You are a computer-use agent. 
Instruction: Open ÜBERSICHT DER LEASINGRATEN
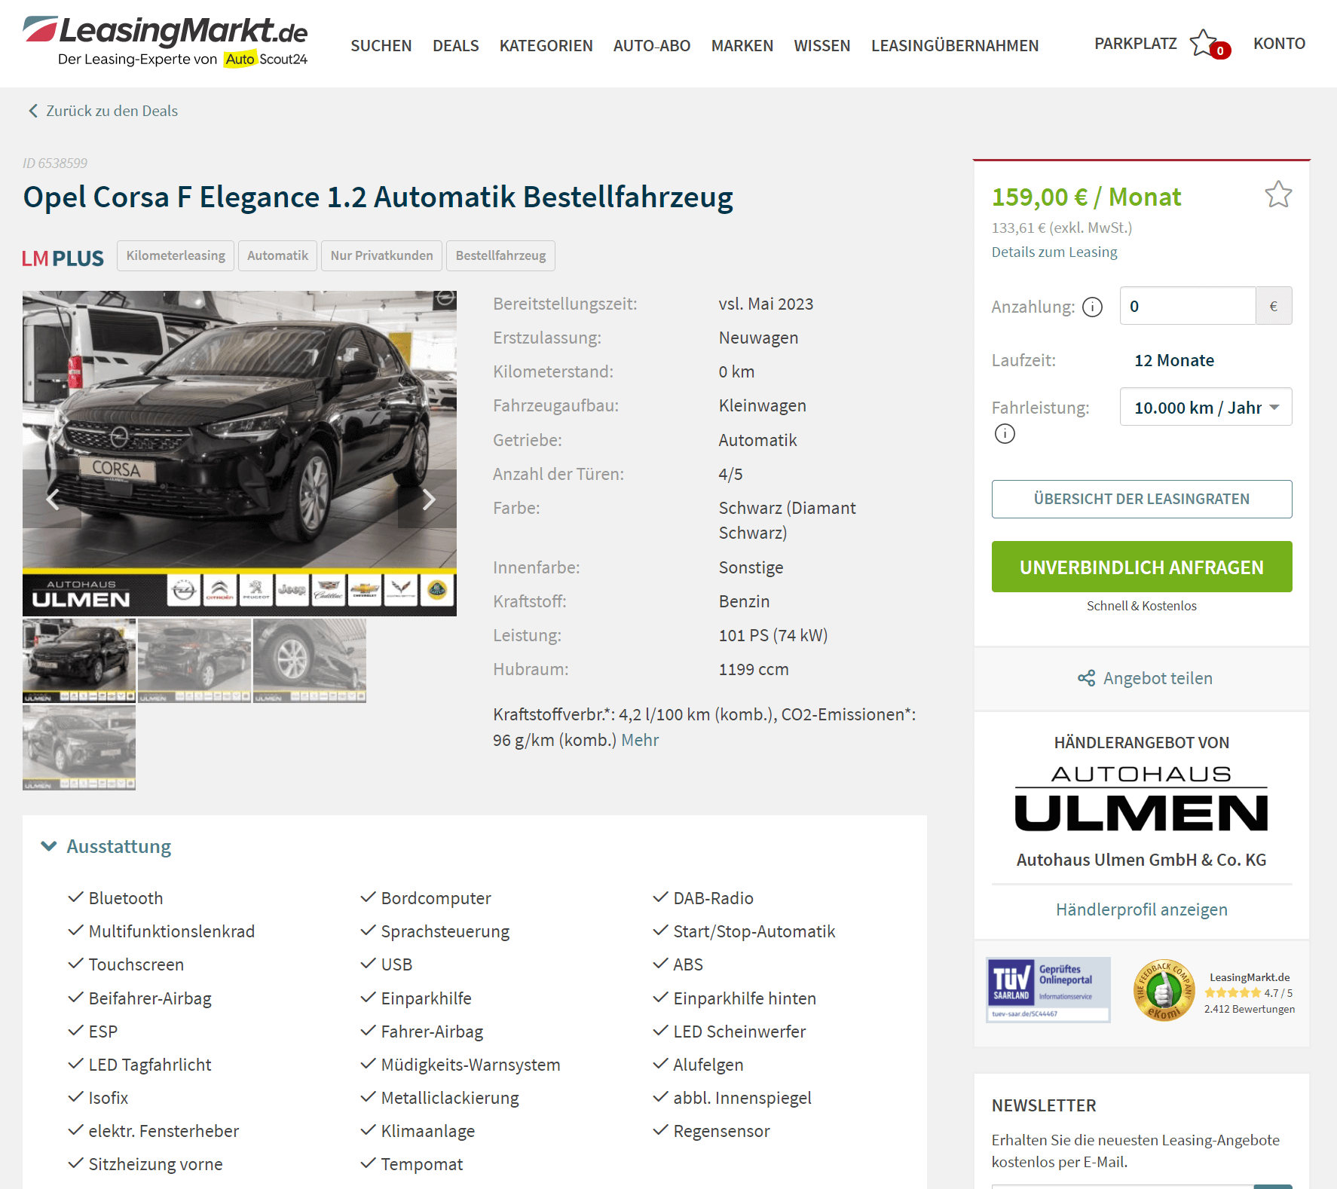pos(1141,499)
